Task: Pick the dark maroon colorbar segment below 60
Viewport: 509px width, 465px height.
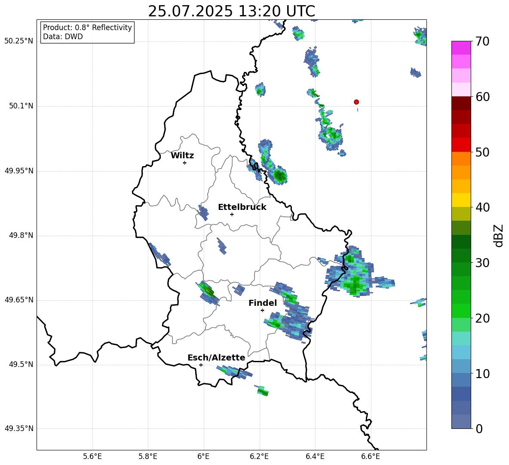Action: click(461, 104)
